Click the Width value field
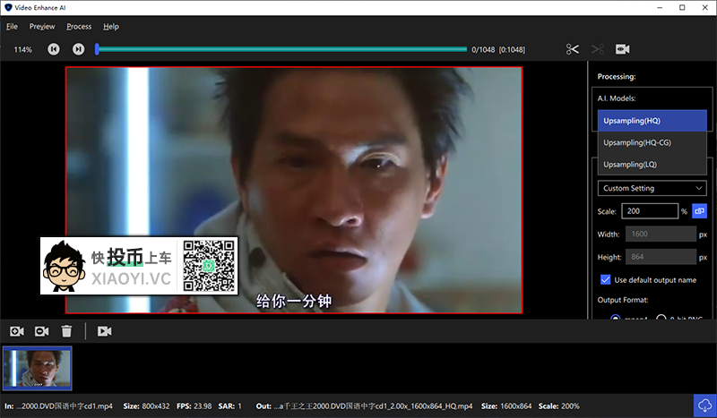The image size is (717, 418). (x=661, y=234)
